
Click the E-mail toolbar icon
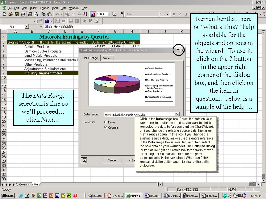[x=22, y=14]
